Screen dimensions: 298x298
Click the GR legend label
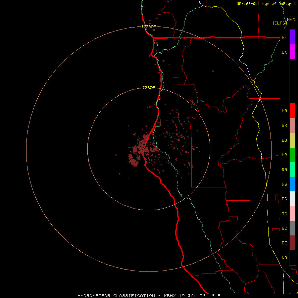click(x=284, y=125)
